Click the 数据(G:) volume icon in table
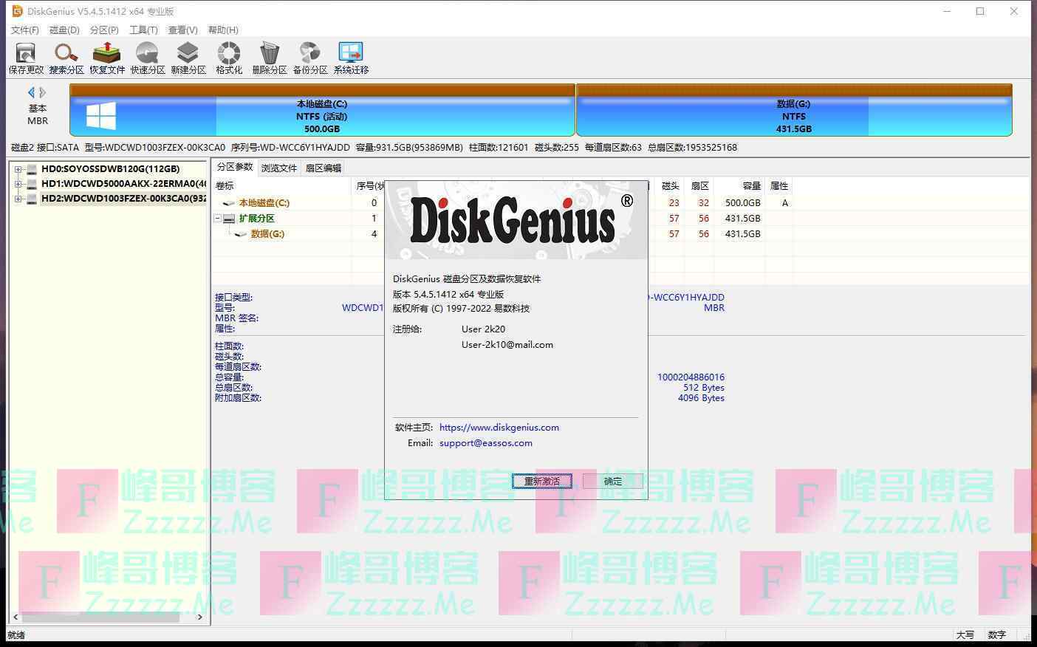This screenshot has height=647, width=1037. click(241, 234)
